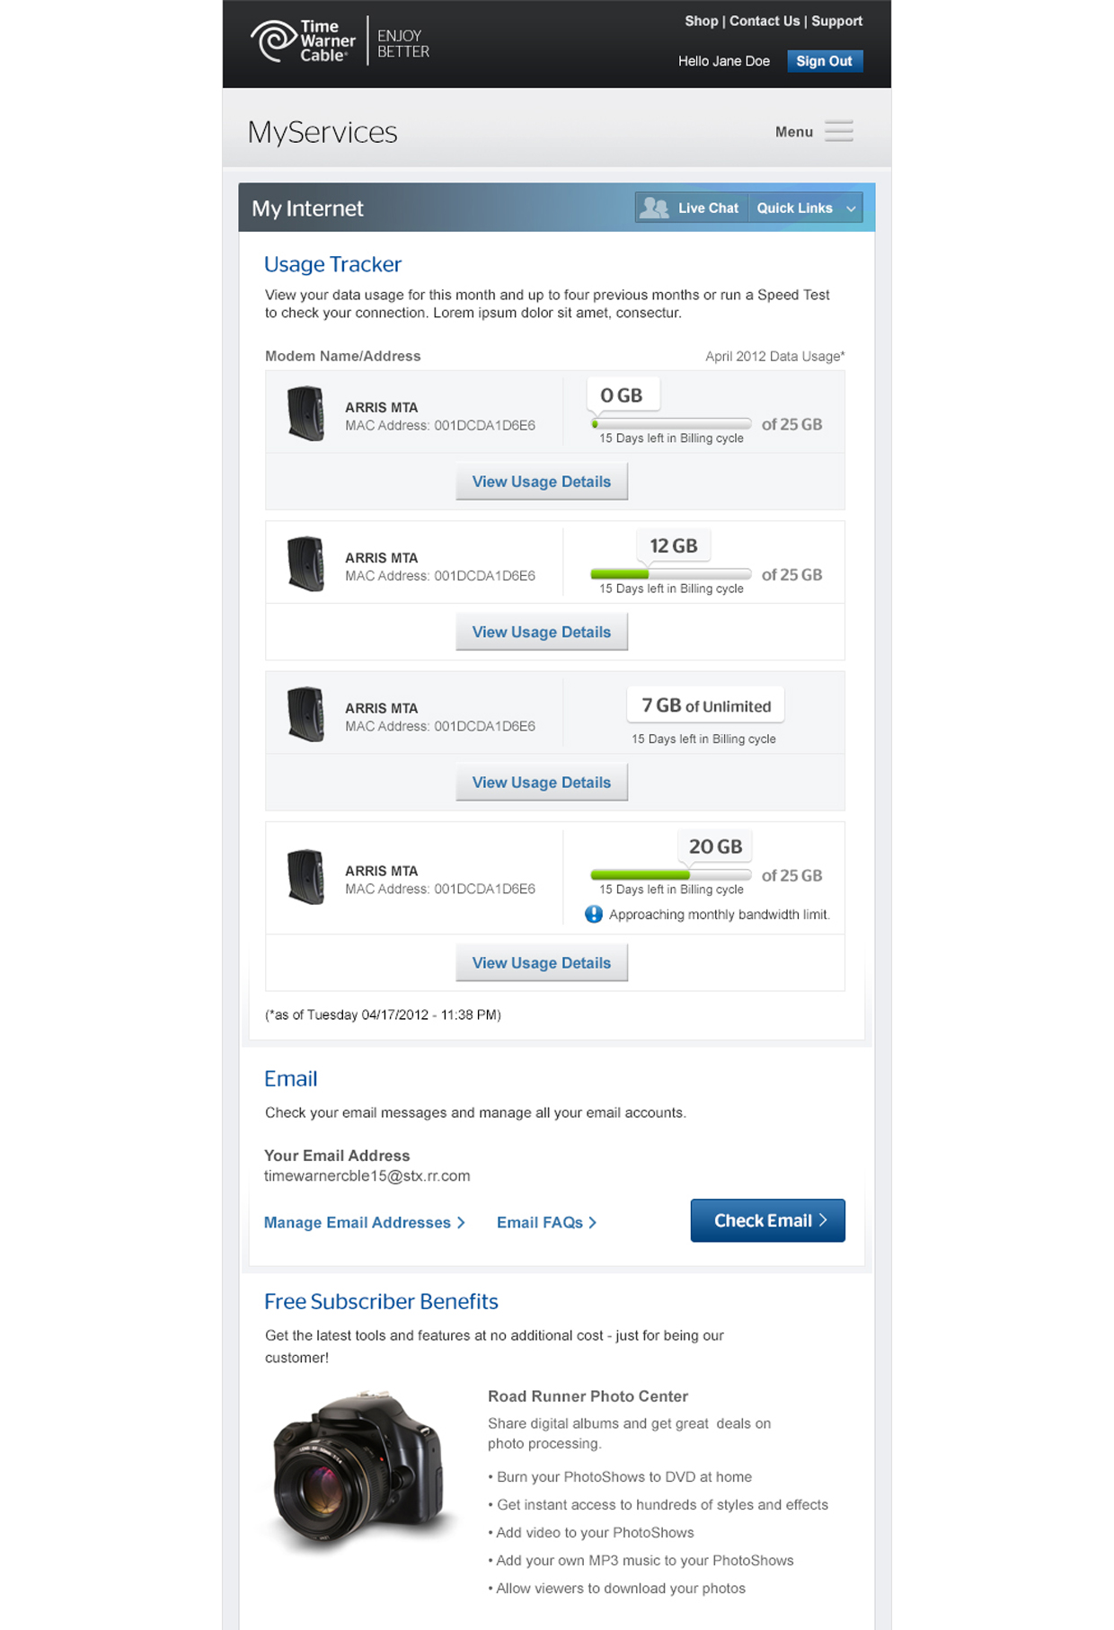Screen dimensions: 1114x1630
Task: Click the Time Warner Cable logo
Action: [x=303, y=41]
